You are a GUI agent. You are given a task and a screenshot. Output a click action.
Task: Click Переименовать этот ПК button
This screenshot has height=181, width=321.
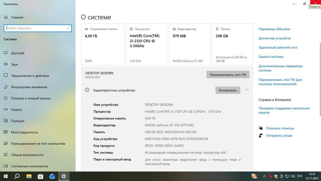(x=228, y=75)
